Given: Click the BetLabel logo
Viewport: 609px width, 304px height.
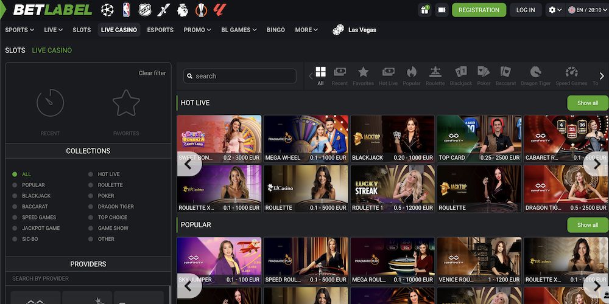Looking at the screenshot, I should tap(52, 10).
